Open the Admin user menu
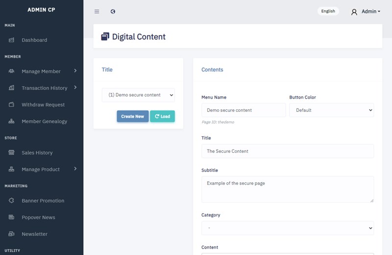This screenshot has width=392, height=255. pyautogui.click(x=366, y=11)
